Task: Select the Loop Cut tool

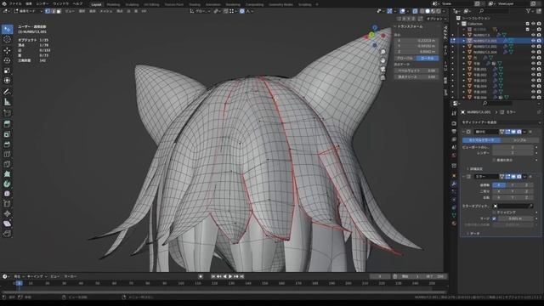Action: click(7, 155)
